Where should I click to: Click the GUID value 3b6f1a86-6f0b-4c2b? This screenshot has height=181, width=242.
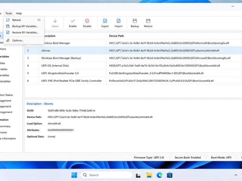pyautogui.click(x=71, y=110)
